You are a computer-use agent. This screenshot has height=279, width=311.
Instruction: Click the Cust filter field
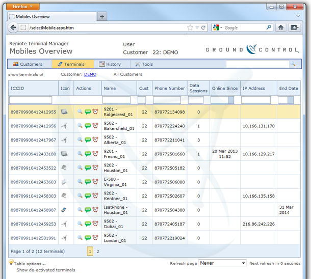point(142,100)
